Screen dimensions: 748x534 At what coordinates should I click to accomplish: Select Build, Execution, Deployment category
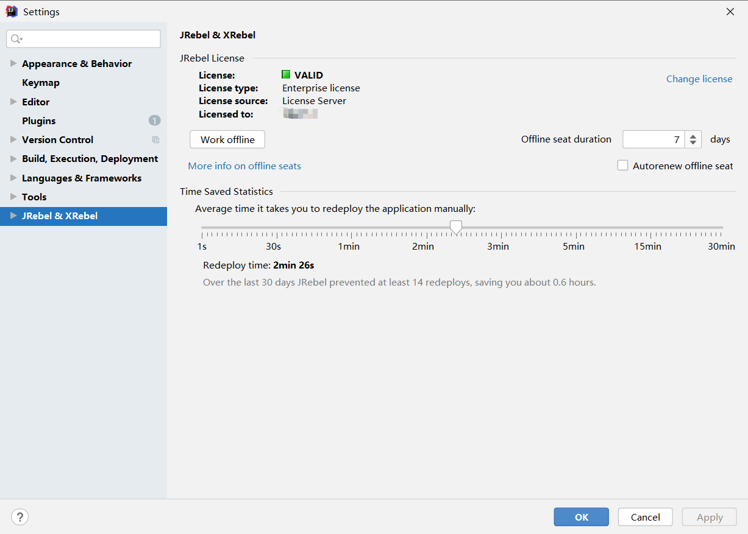click(x=90, y=158)
